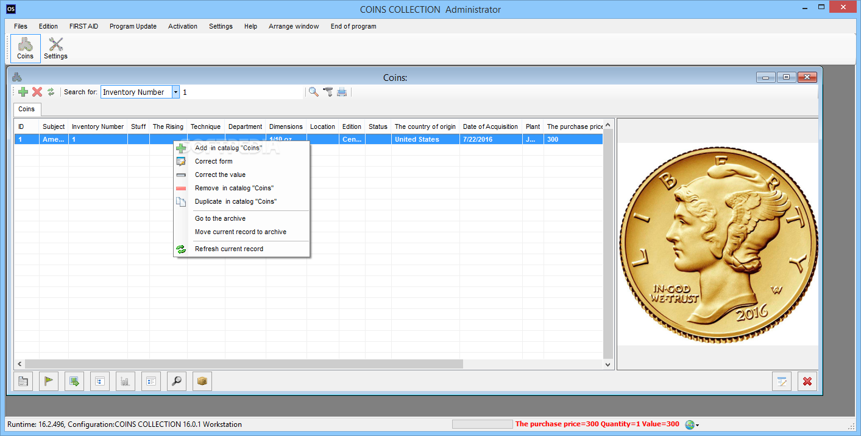Viewport: 861px width, 436px height.
Task: Click the green plus add record icon
Action: point(23,92)
